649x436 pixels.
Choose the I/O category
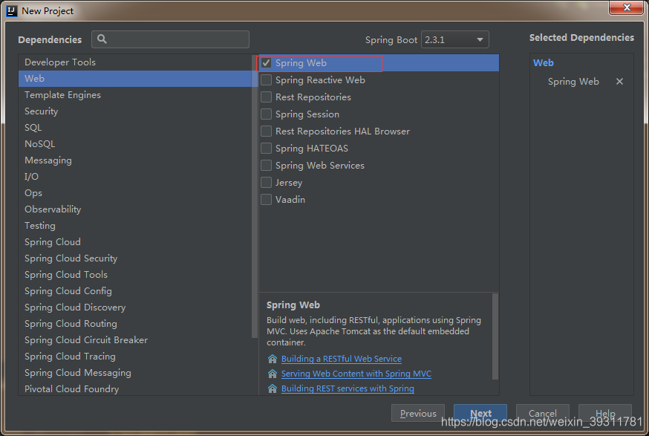[135, 177]
